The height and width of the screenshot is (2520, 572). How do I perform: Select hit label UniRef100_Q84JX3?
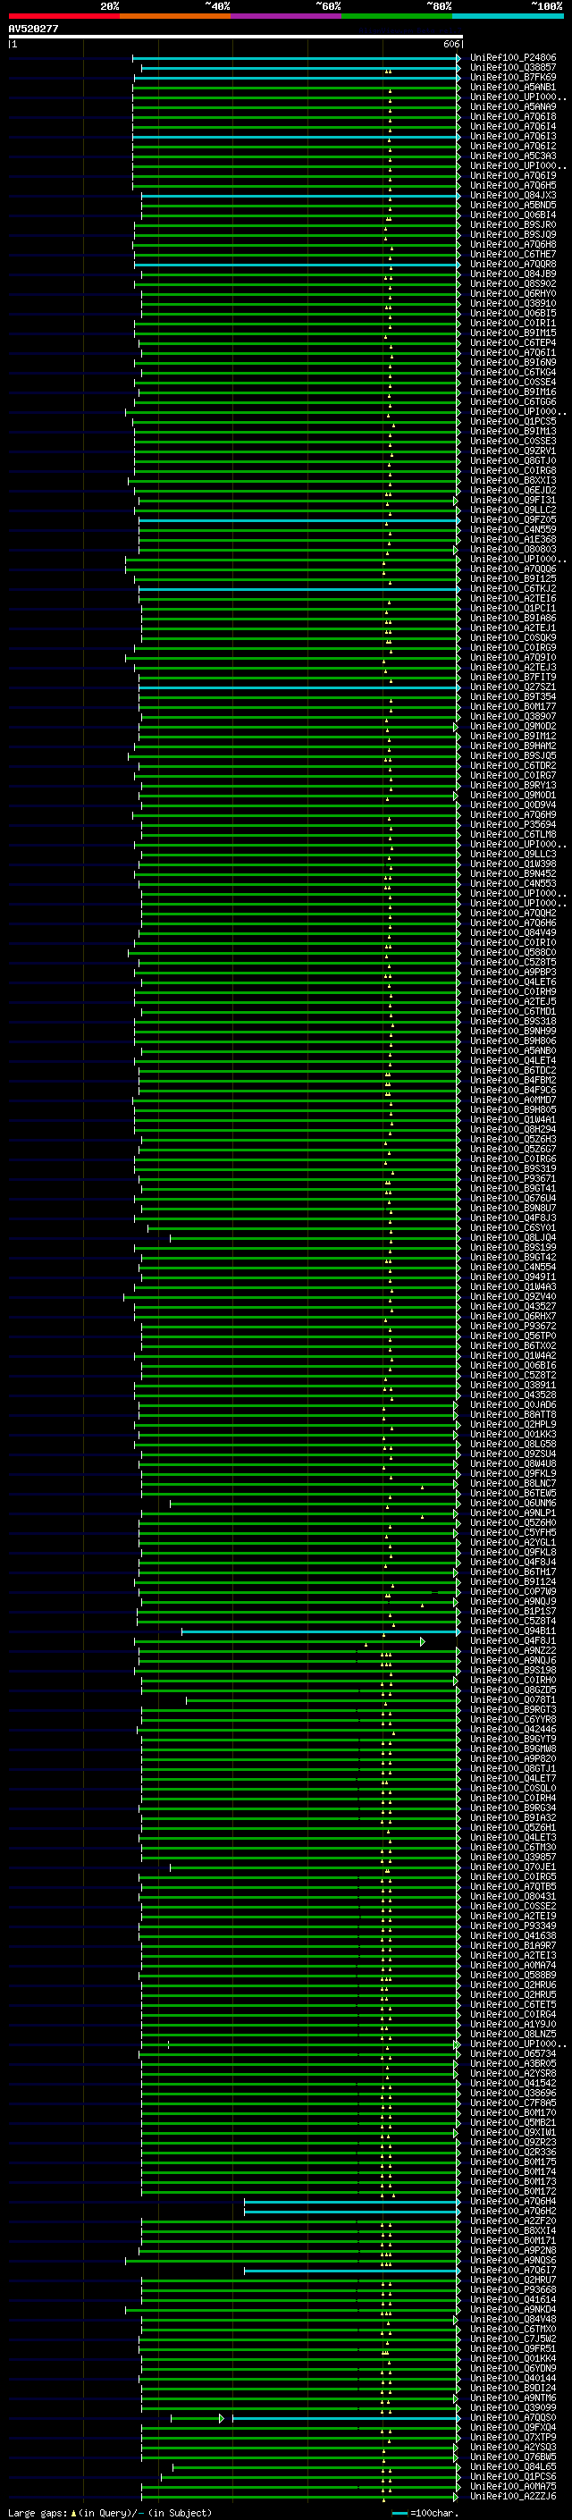tap(512, 196)
